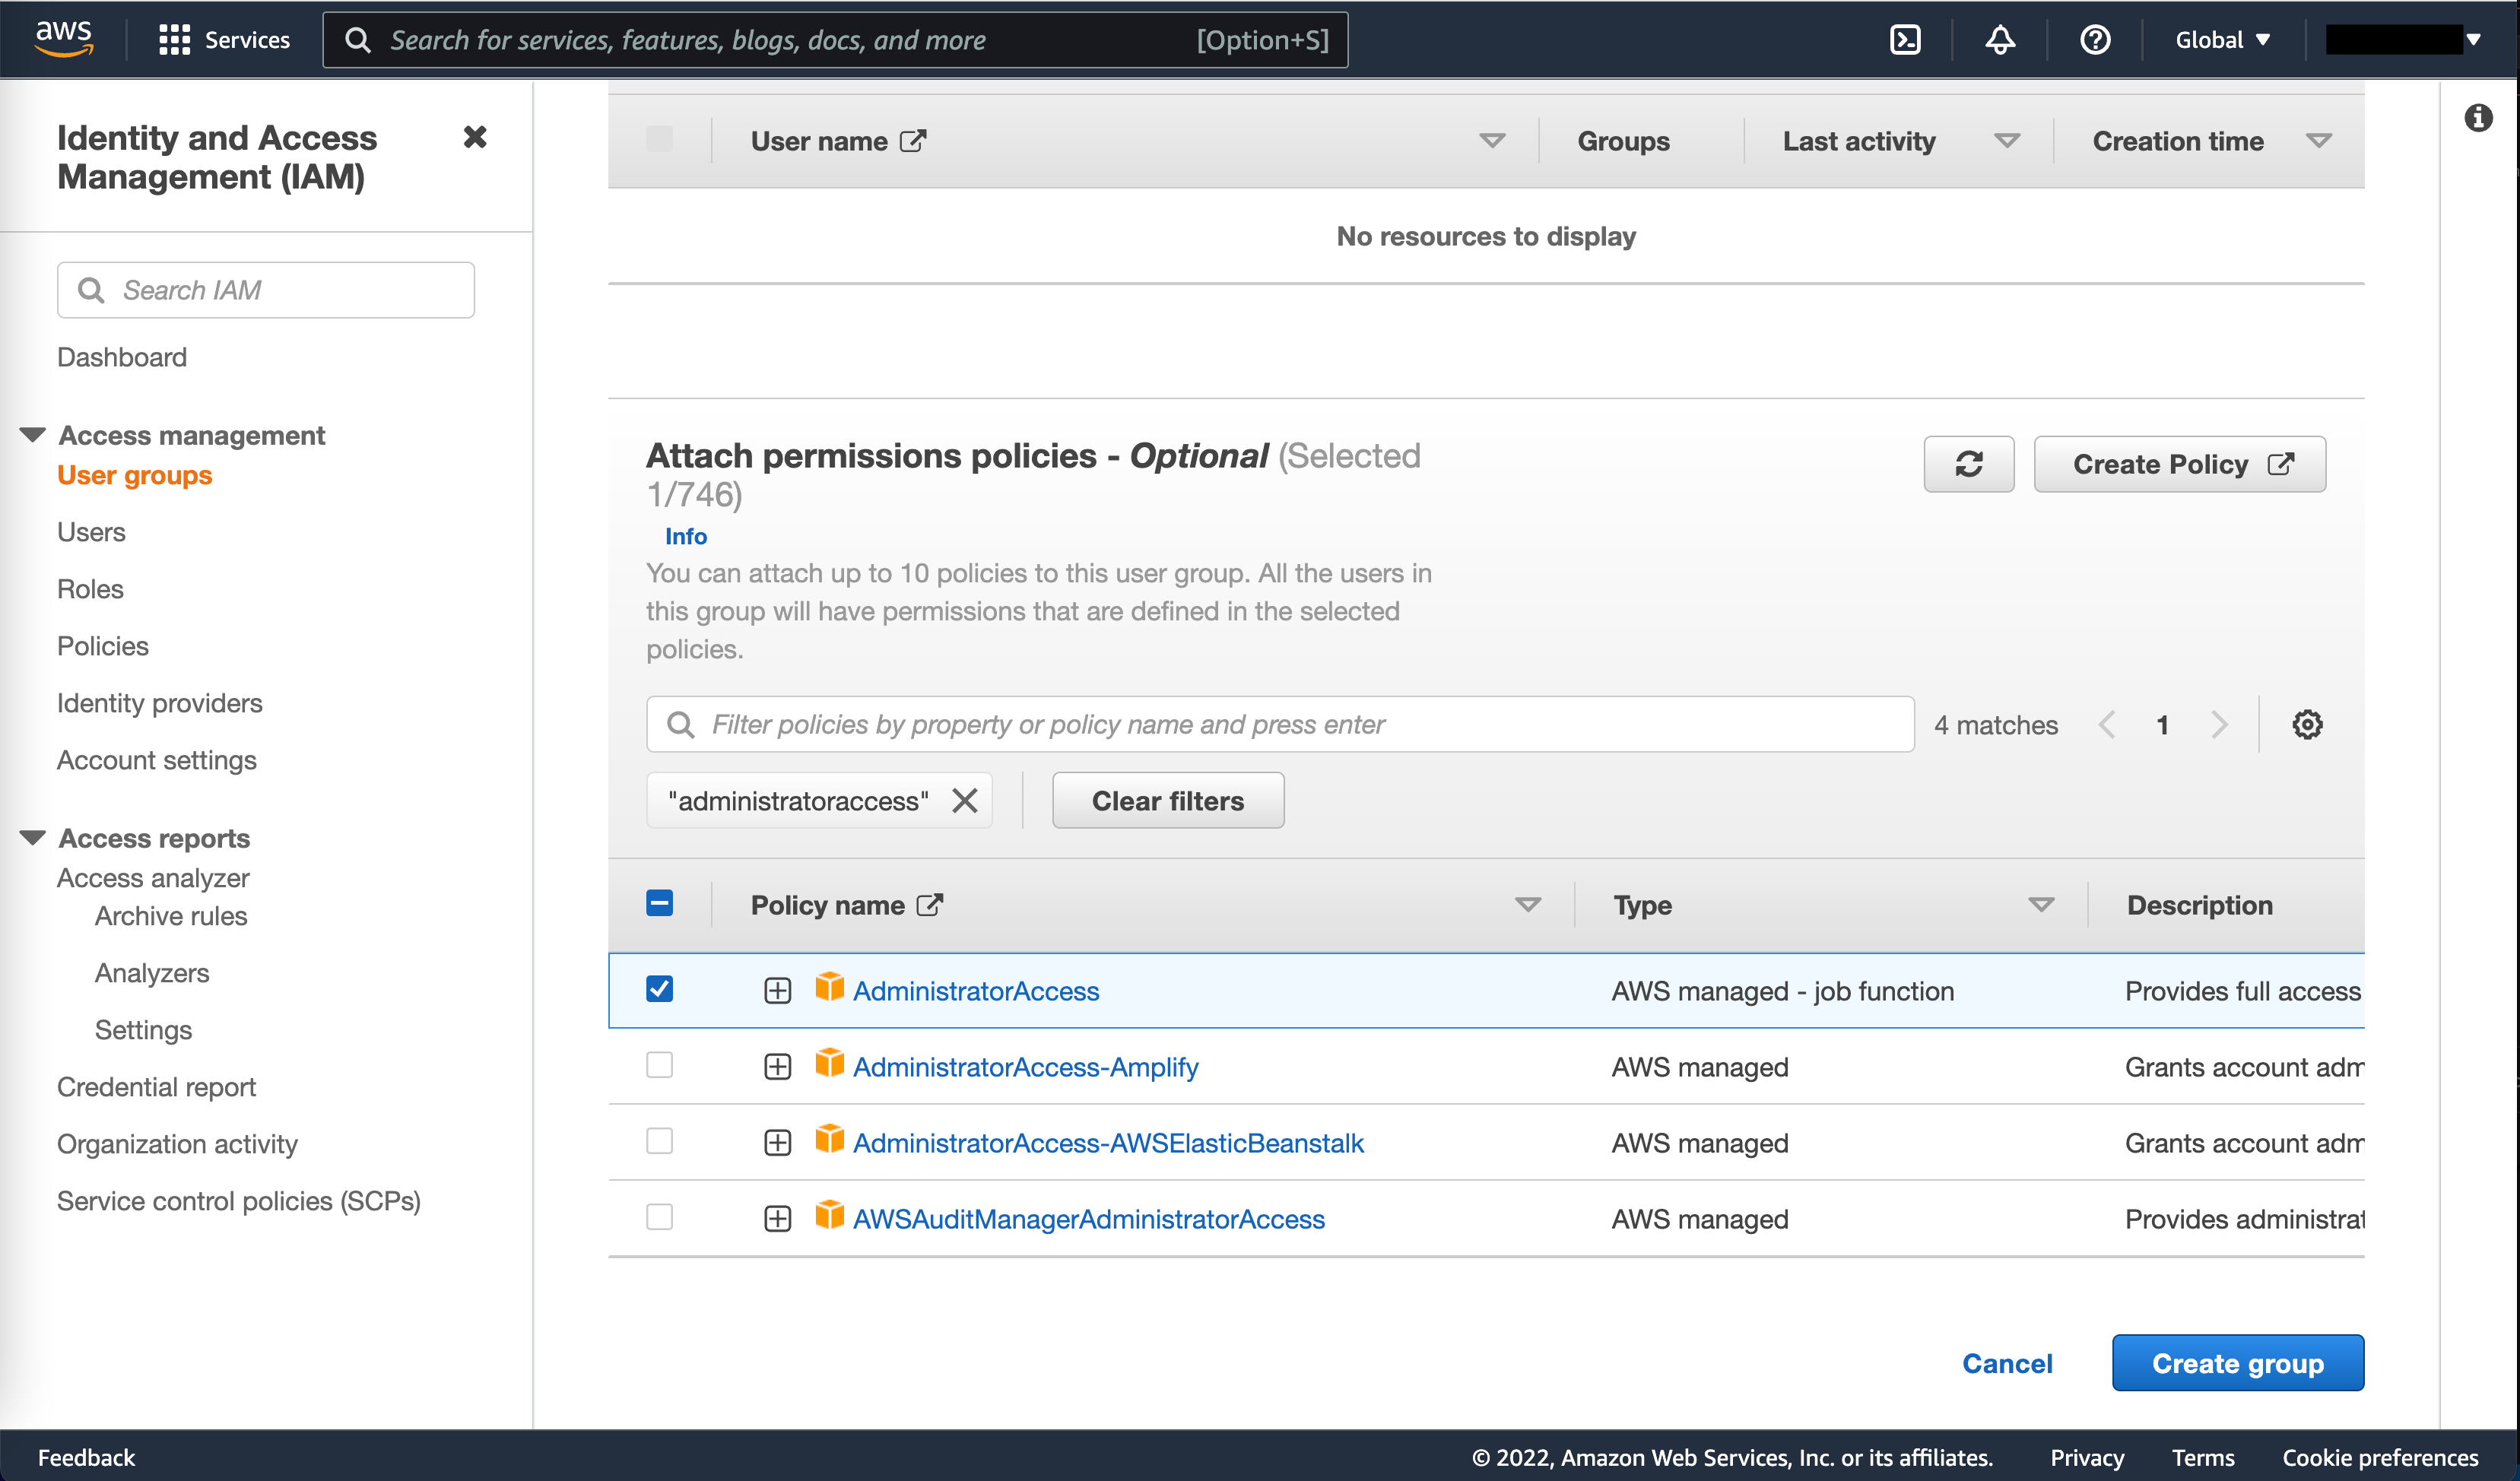Open the notifications bell
Screen dimensions: 2520x1481
pyautogui.click(x=2000, y=40)
